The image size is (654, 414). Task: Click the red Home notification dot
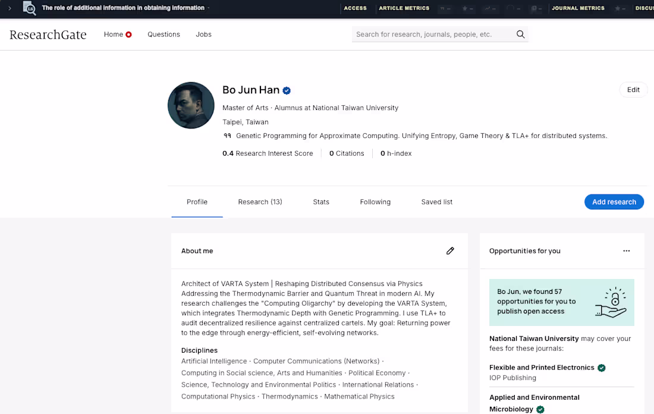tap(128, 34)
